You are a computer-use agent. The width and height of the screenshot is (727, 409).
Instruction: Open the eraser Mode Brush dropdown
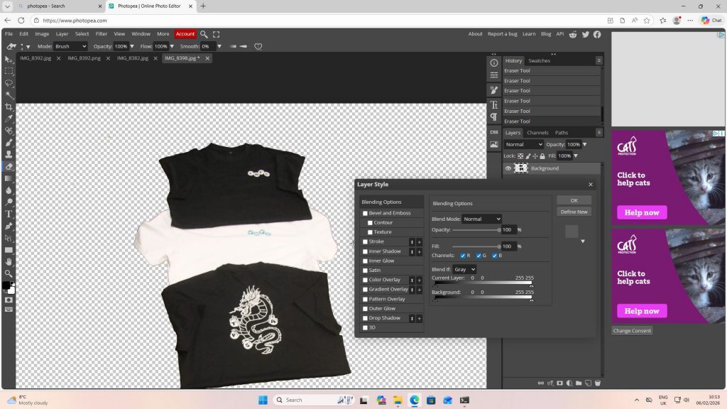click(x=71, y=46)
